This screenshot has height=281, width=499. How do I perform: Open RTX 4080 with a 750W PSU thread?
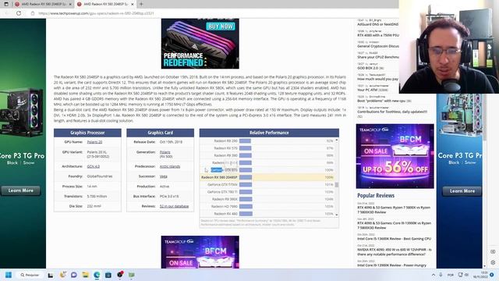click(x=377, y=35)
